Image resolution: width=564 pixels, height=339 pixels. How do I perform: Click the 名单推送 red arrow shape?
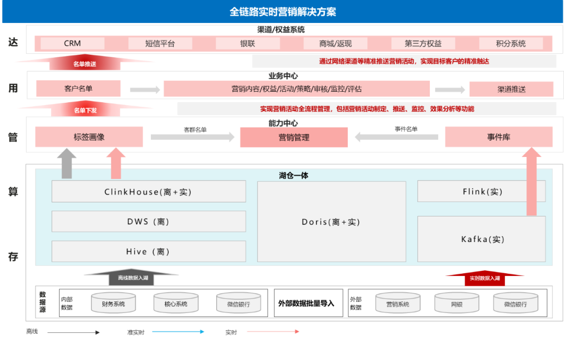click(x=85, y=62)
